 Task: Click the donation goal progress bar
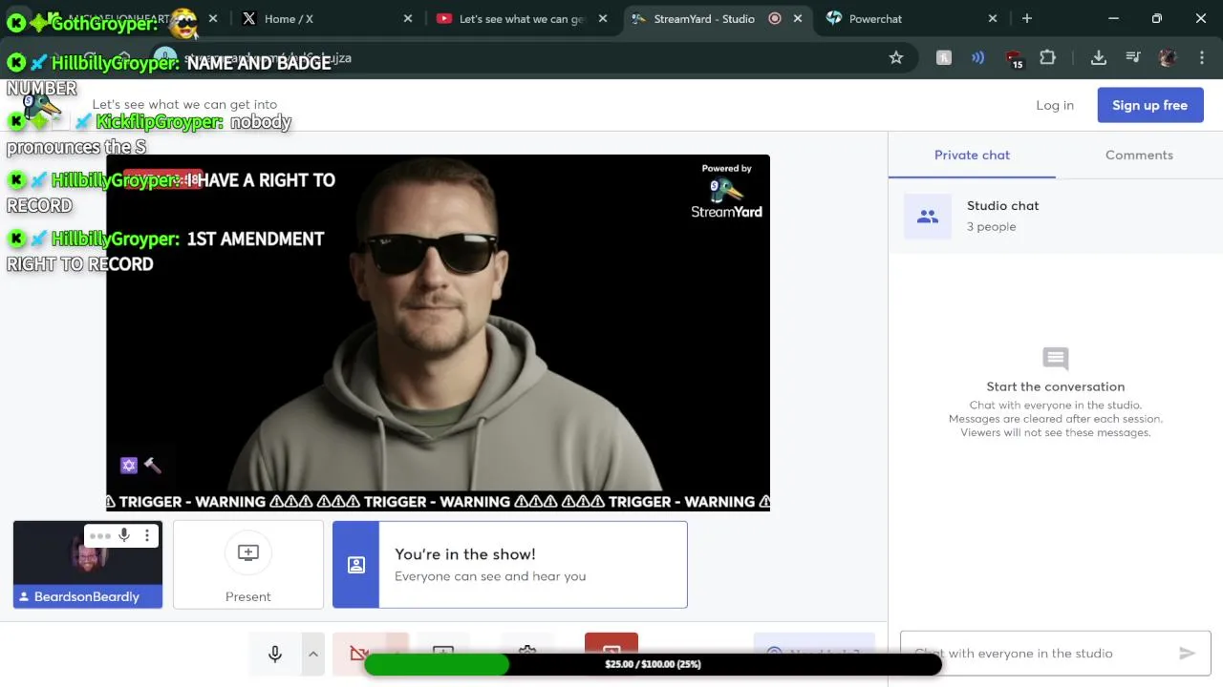click(x=653, y=664)
